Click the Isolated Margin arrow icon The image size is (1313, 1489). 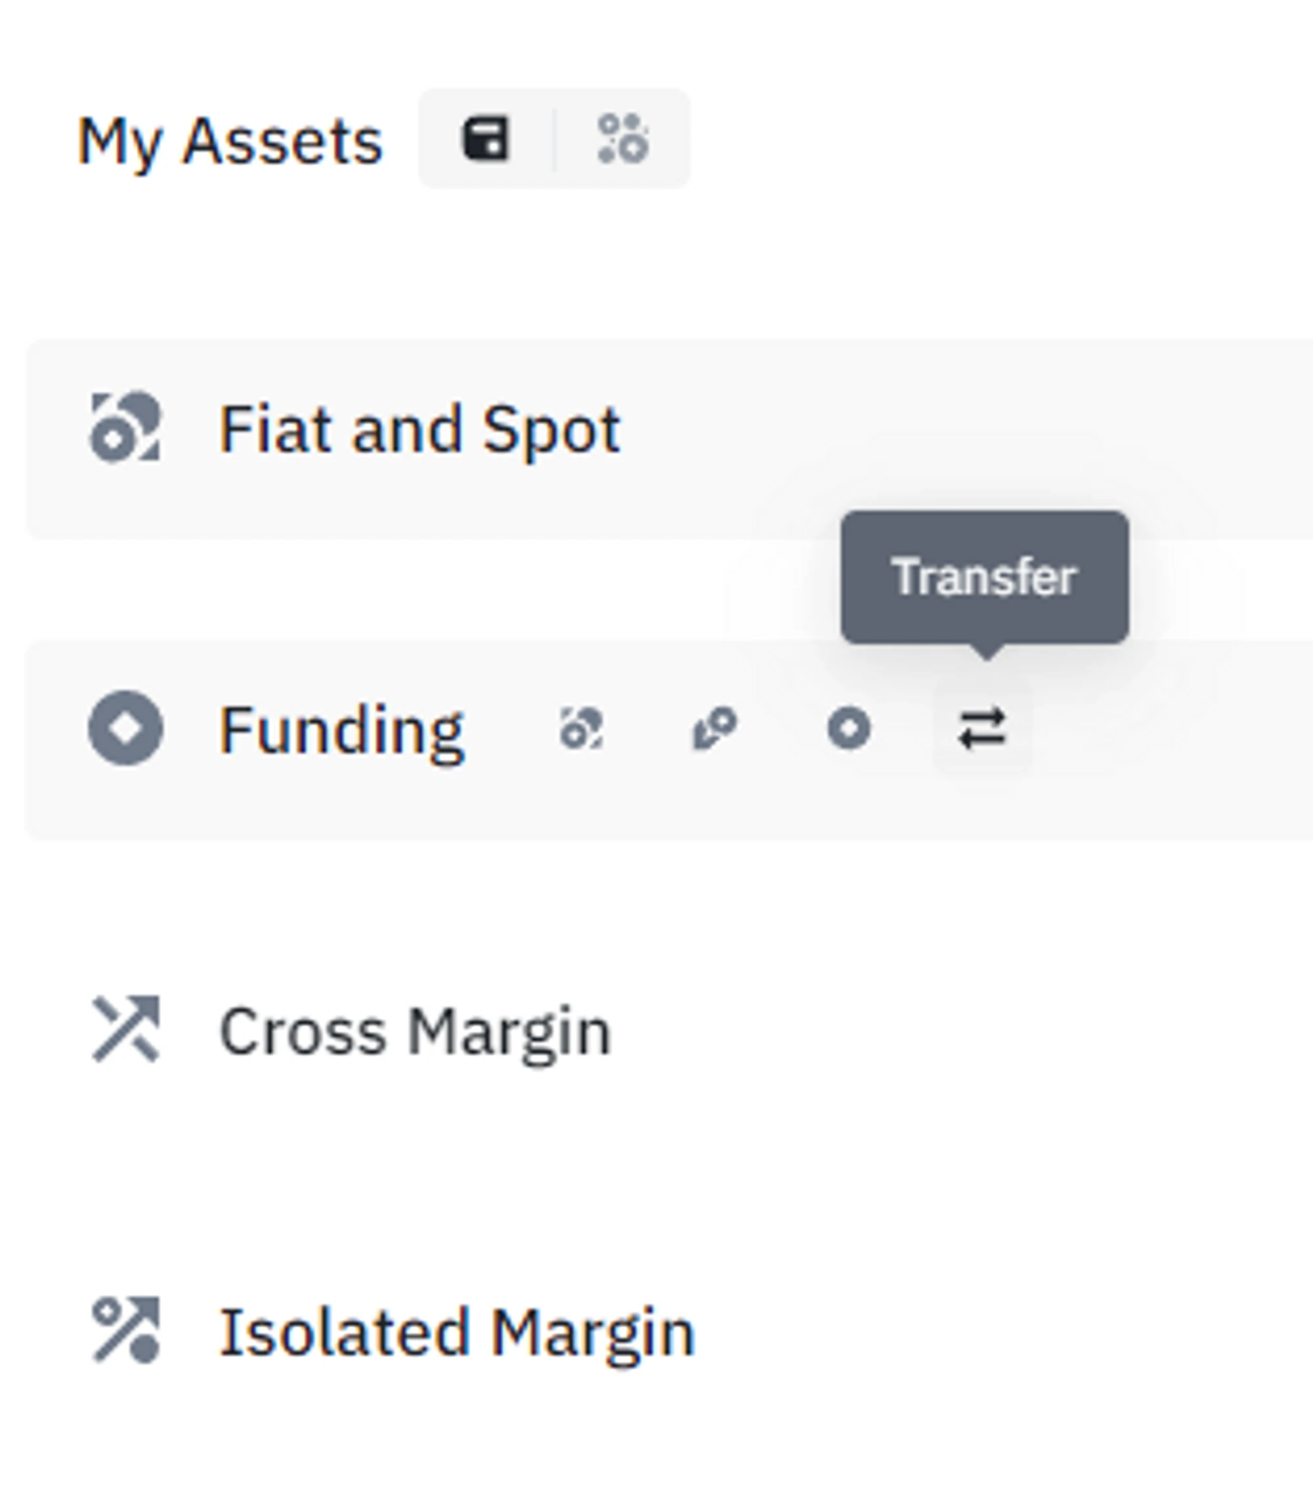pyautogui.click(x=125, y=1329)
